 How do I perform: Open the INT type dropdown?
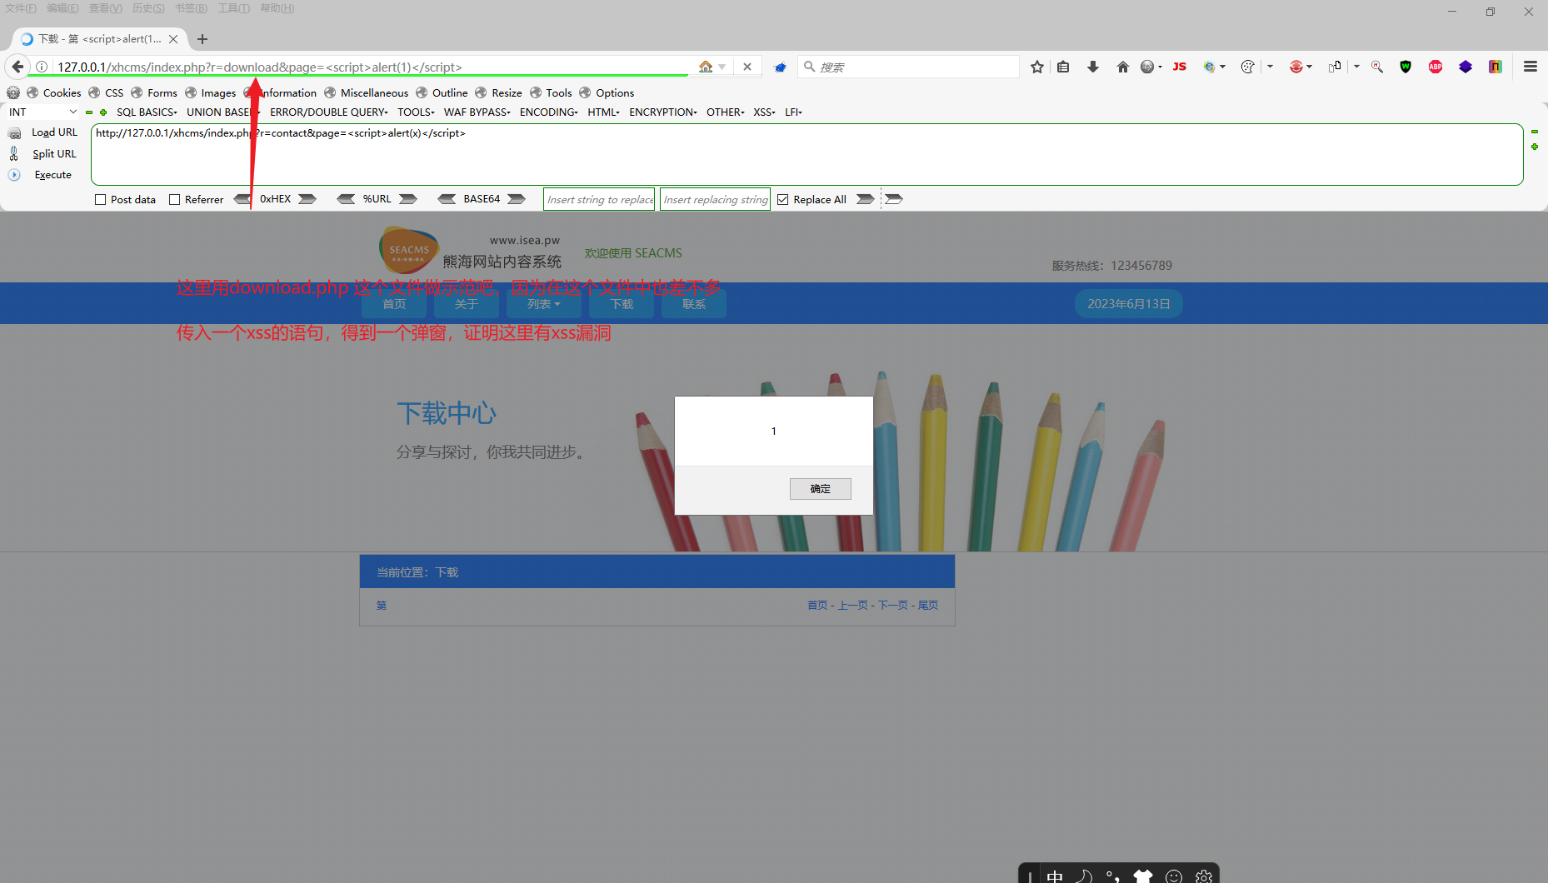[42, 112]
